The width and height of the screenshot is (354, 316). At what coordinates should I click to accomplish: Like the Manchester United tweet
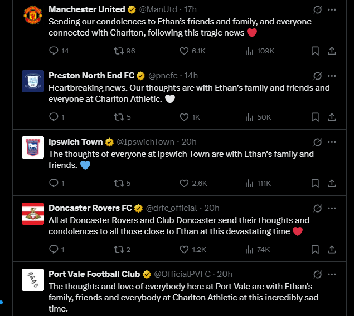point(184,51)
